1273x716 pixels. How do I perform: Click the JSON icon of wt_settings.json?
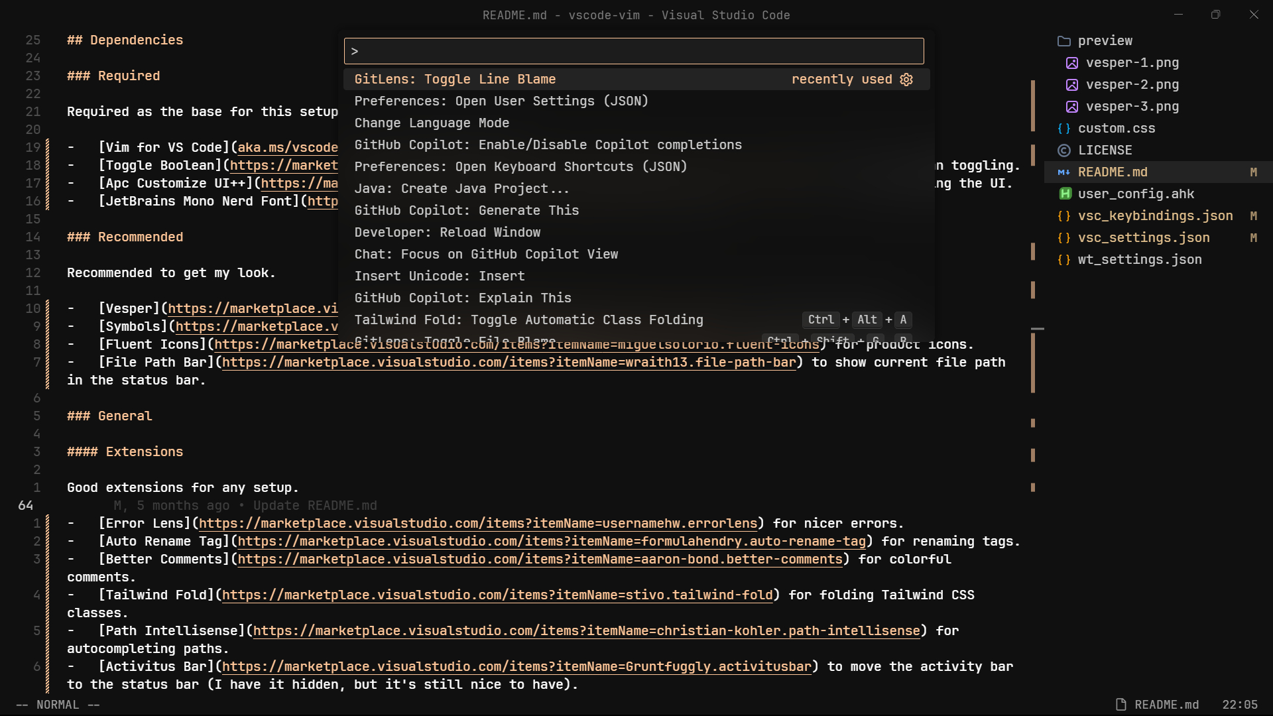[1064, 260]
